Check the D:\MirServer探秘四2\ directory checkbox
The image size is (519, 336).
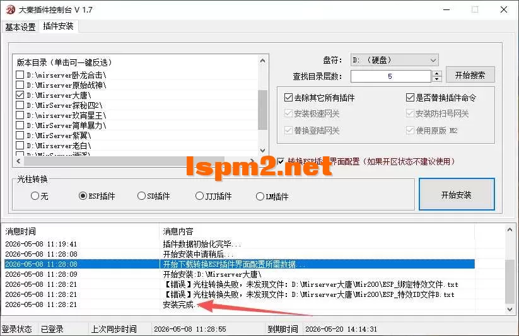20,105
